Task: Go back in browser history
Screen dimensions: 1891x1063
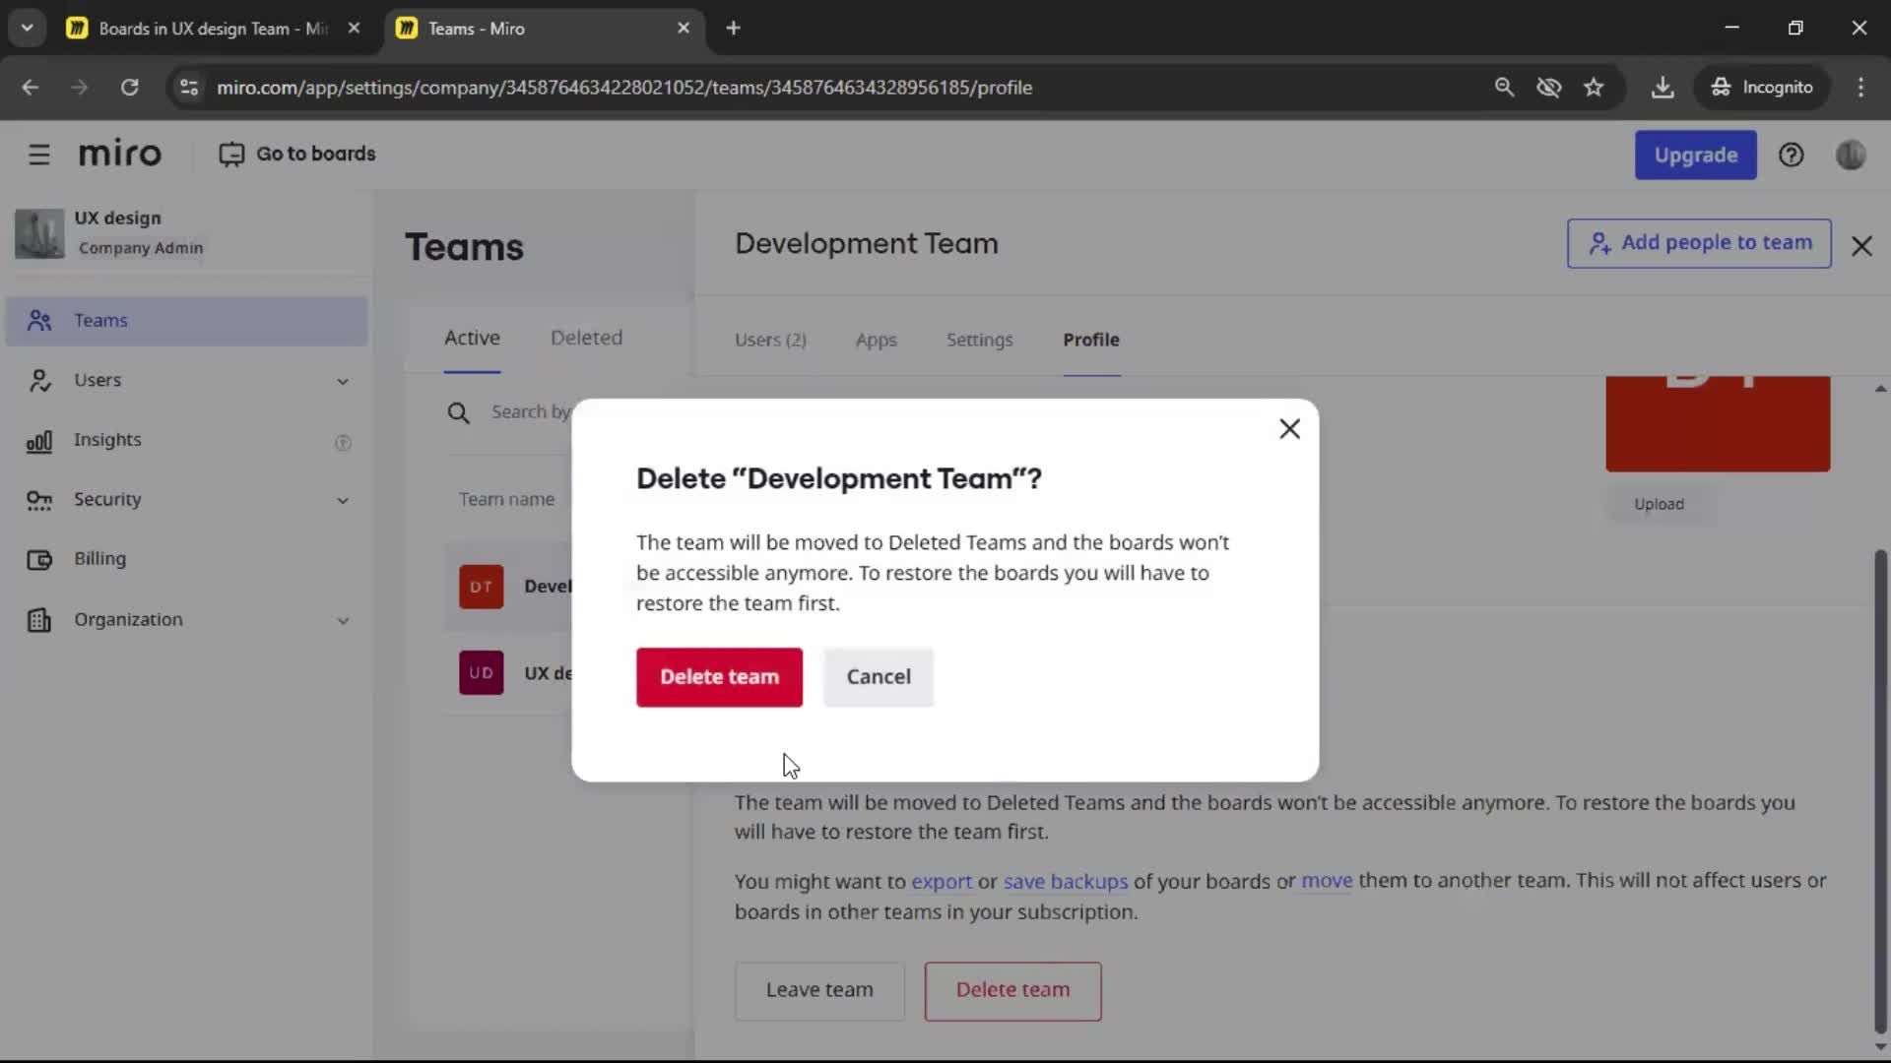Action: 31,88
